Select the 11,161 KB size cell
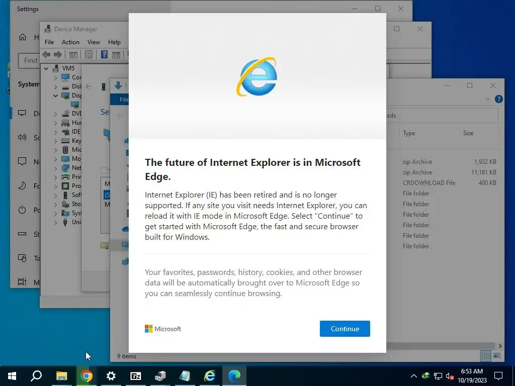Screen dimensions: 515x386 (483, 172)
